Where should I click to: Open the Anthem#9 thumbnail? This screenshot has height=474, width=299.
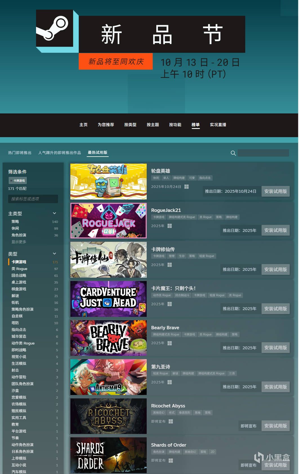(108, 377)
